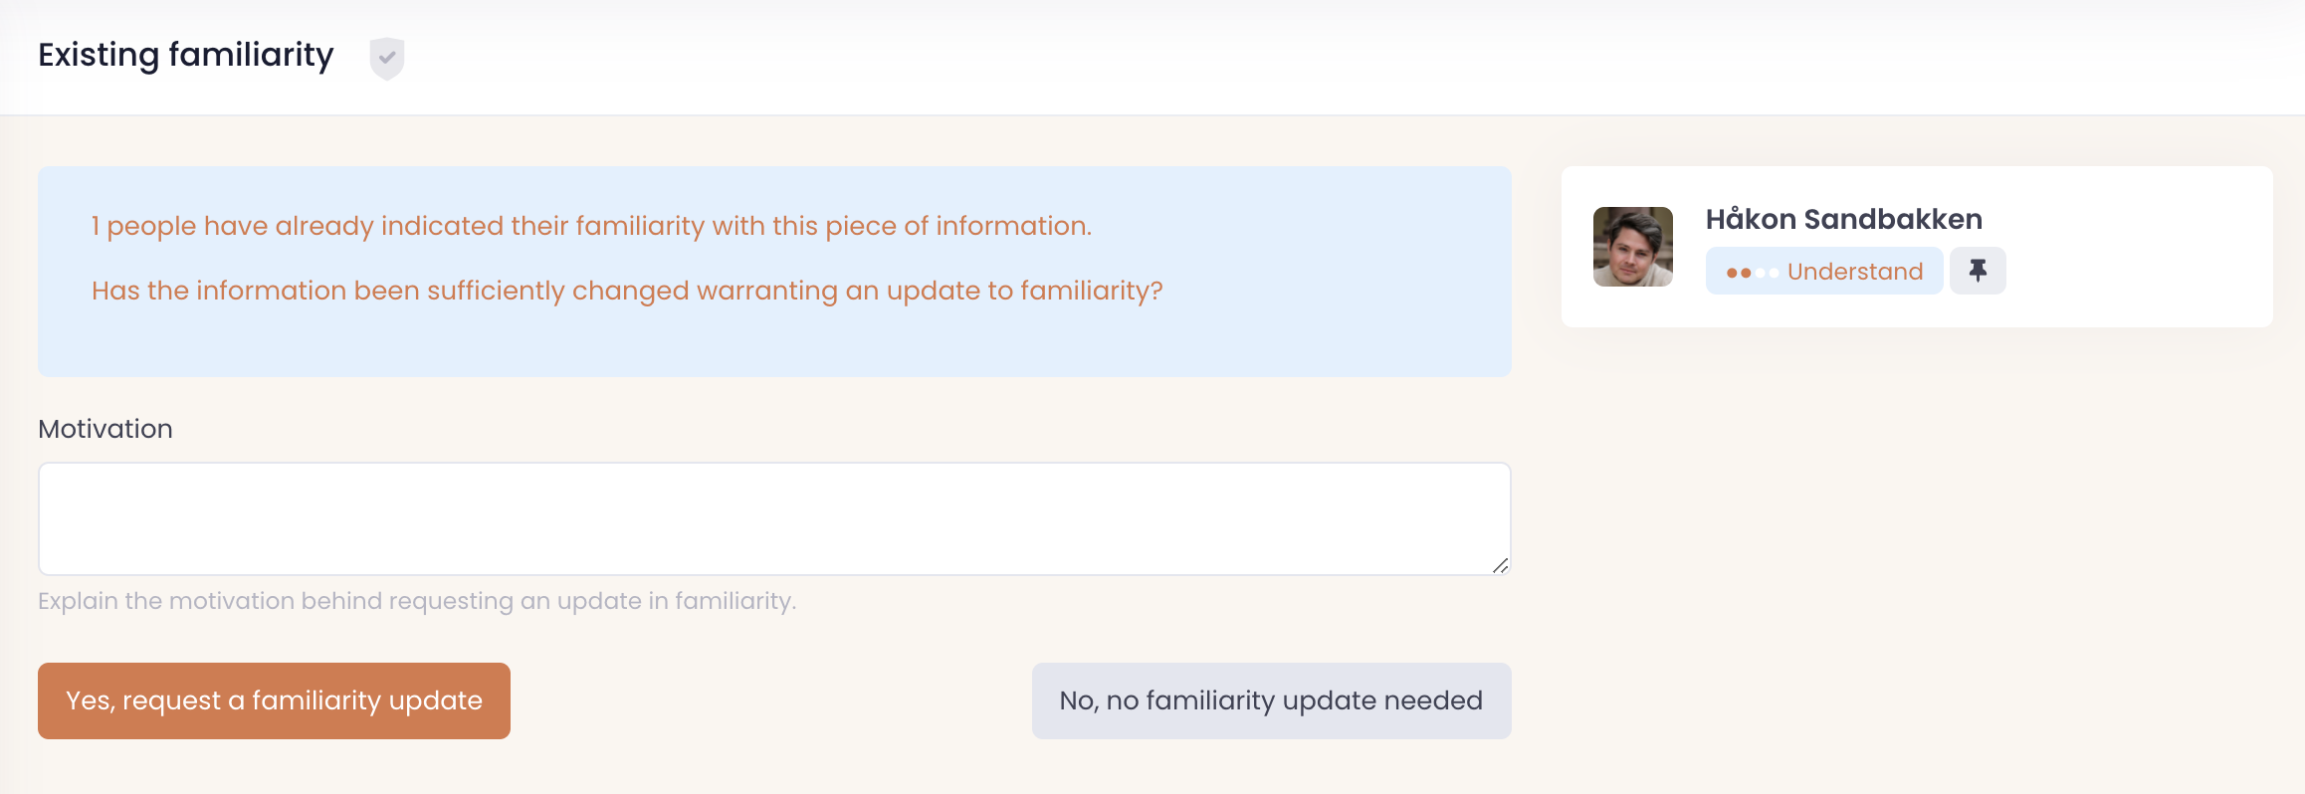Viewport: 2305px width, 794px height.
Task: Click the filled orange dots in Understand badge
Action: (1739, 273)
